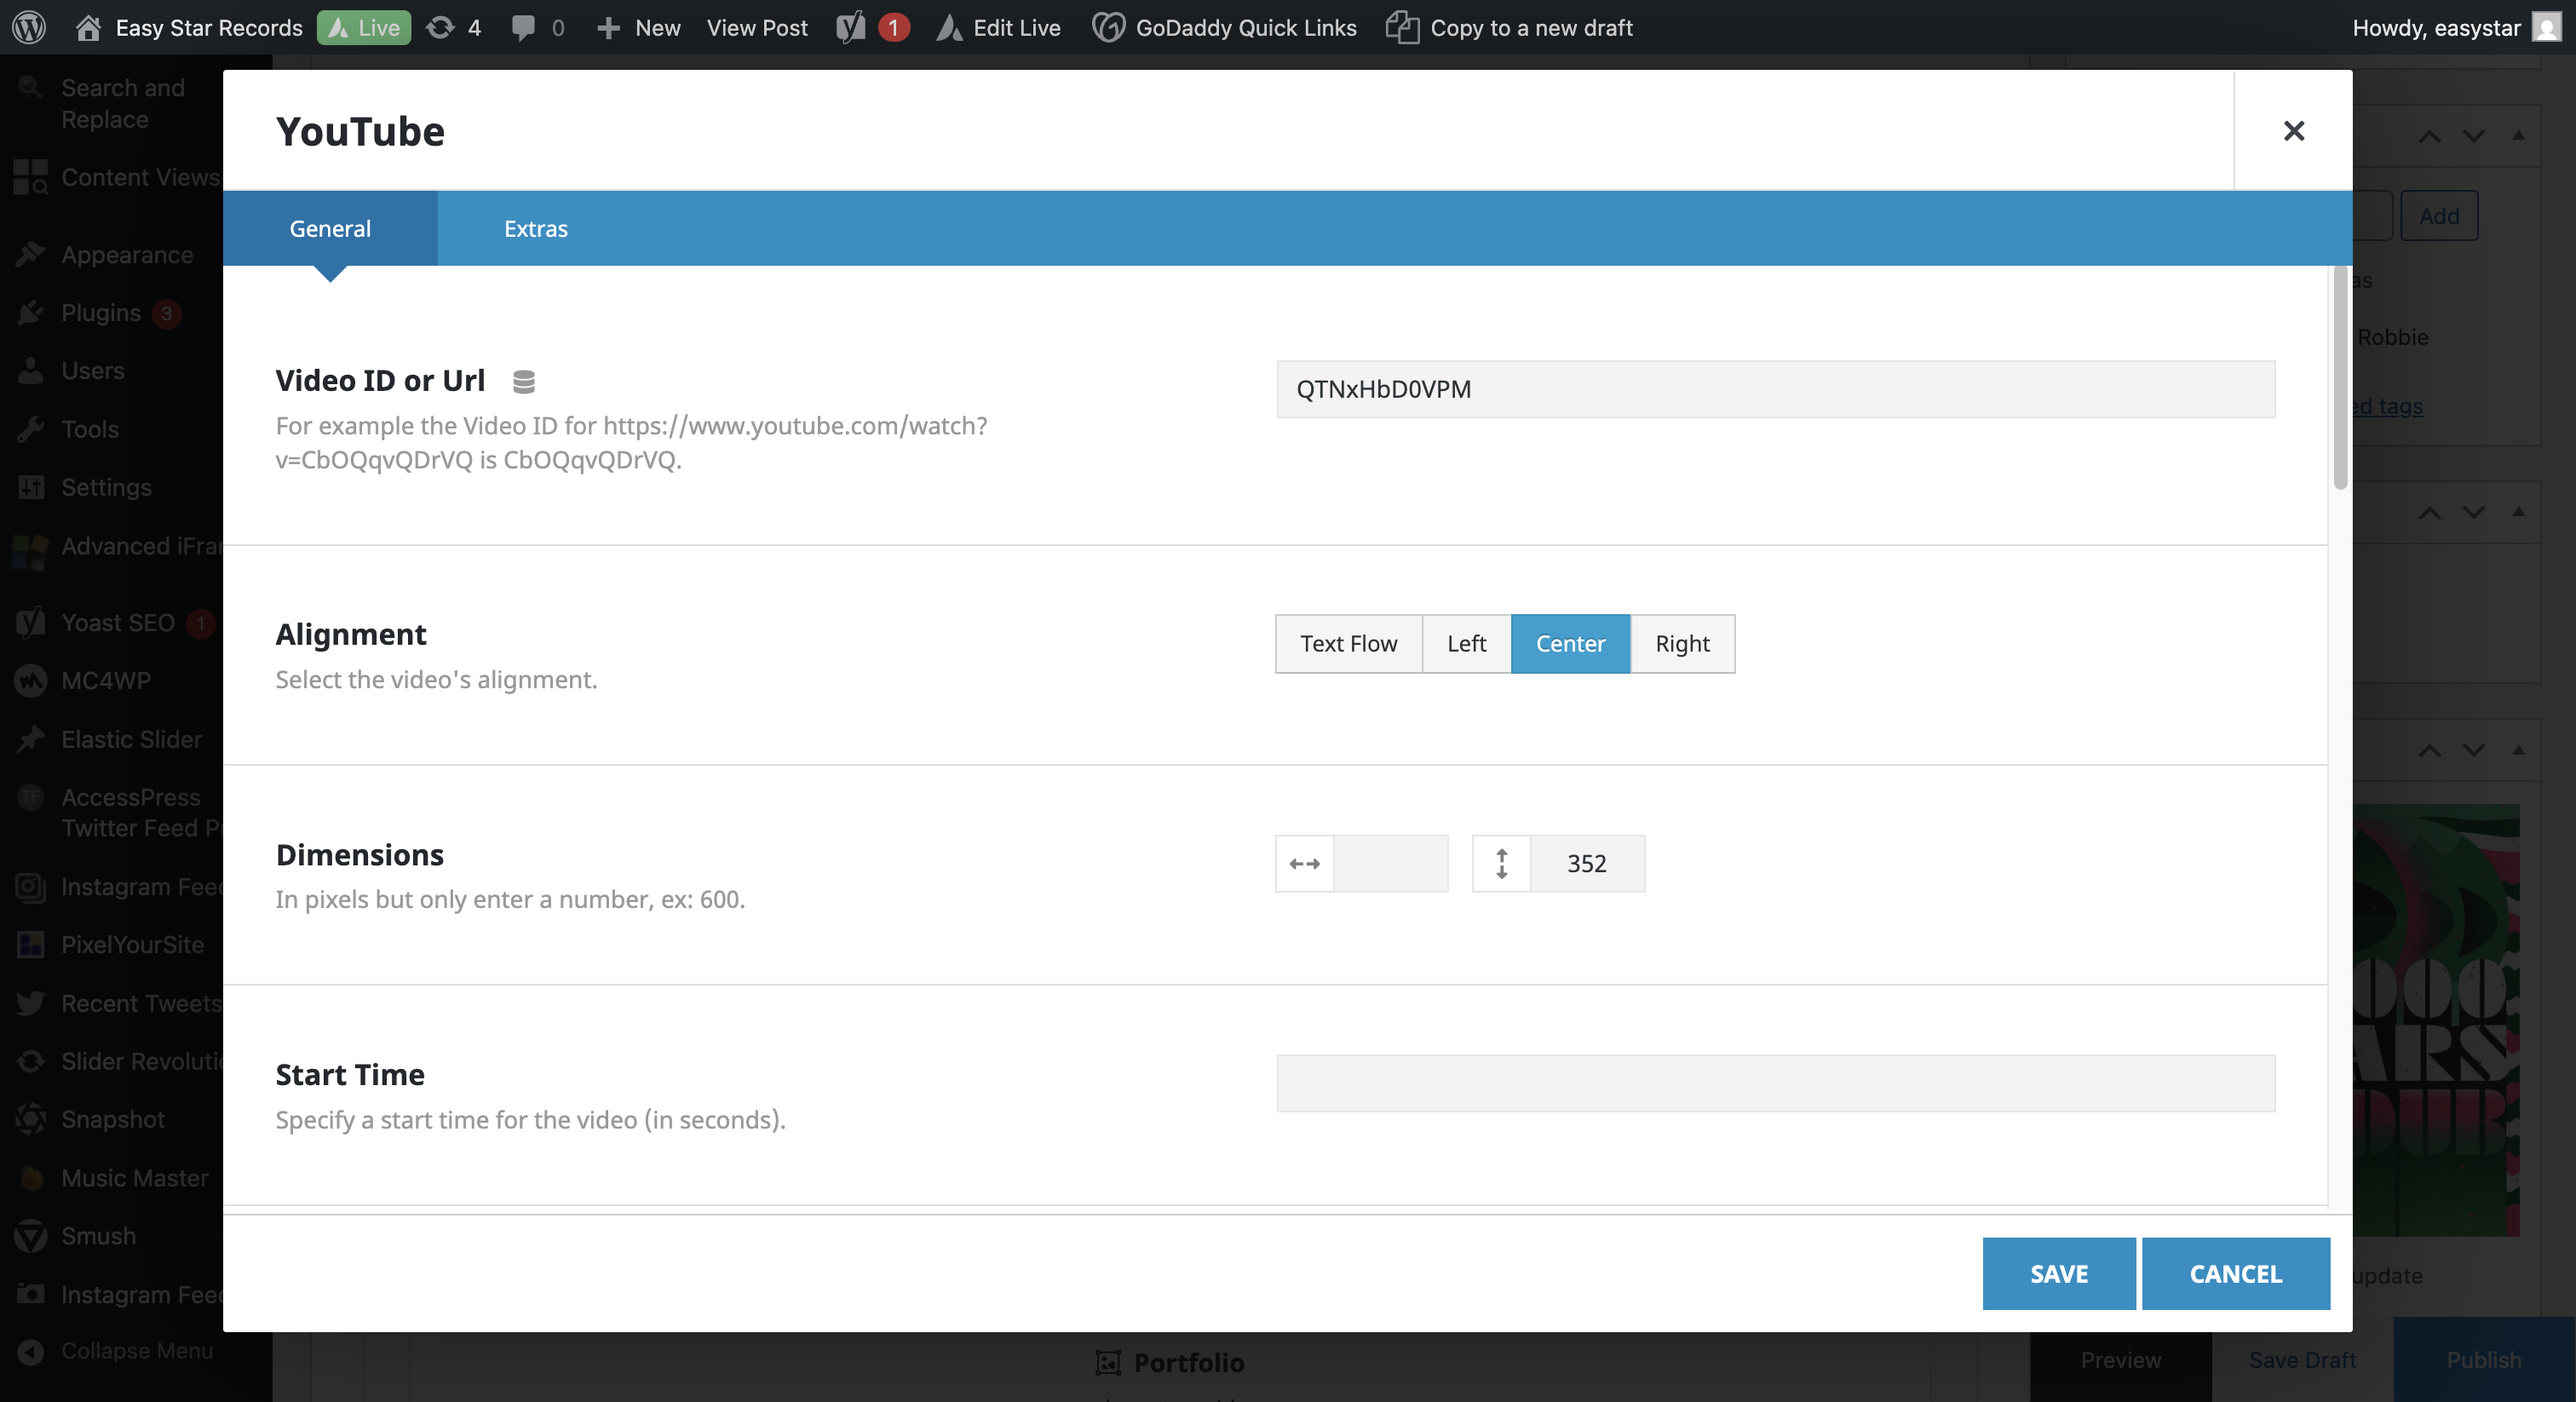Select the Center alignment button
This screenshot has height=1402, width=2576.
pos(1570,643)
